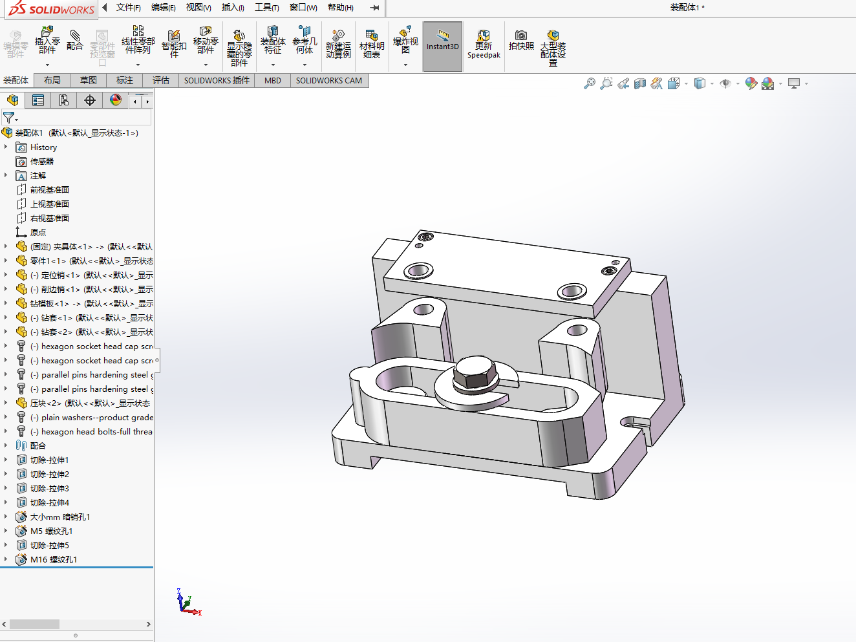Viewport: 856px width, 642px height.
Task: Toggle Hide/Show Items eye icon
Action: [x=725, y=83]
